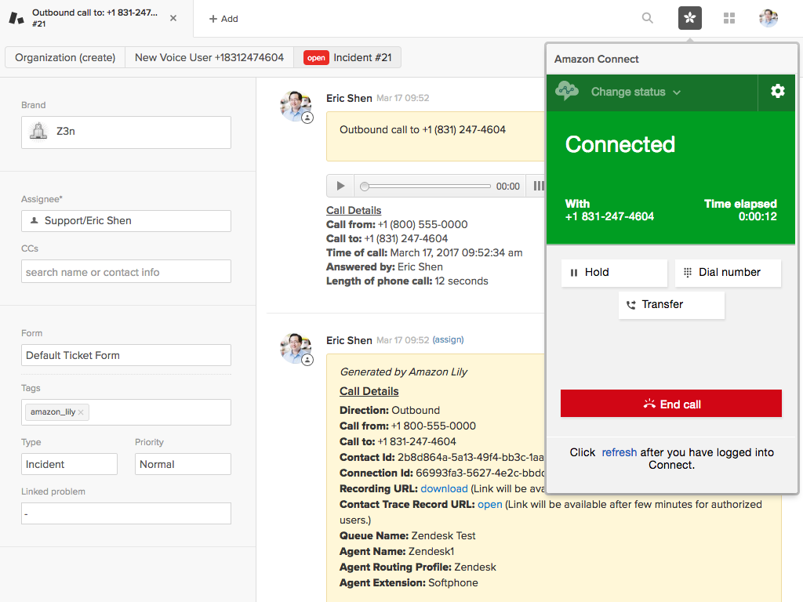The height and width of the screenshot is (602, 803).
Task: Open the Type dropdown set to Incident
Action: (69, 464)
